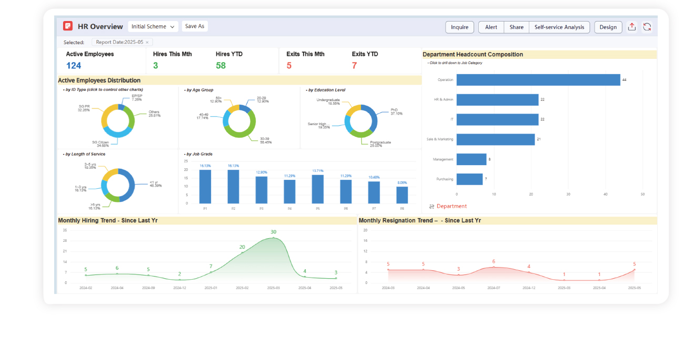Click the swap icon beside Department
The height and width of the screenshot is (347, 684).
pyautogui.click(x=431, y=206)
